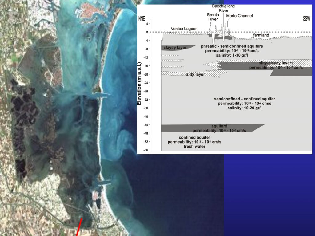Click the Venice Lagoon label in diagram

point(184,29)
